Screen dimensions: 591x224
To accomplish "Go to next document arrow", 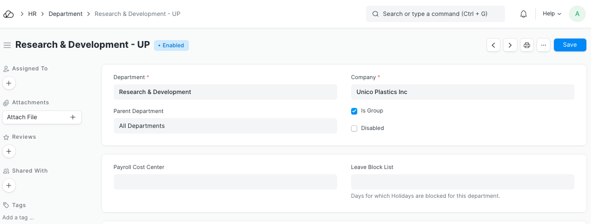I will (x=510, y=45).
